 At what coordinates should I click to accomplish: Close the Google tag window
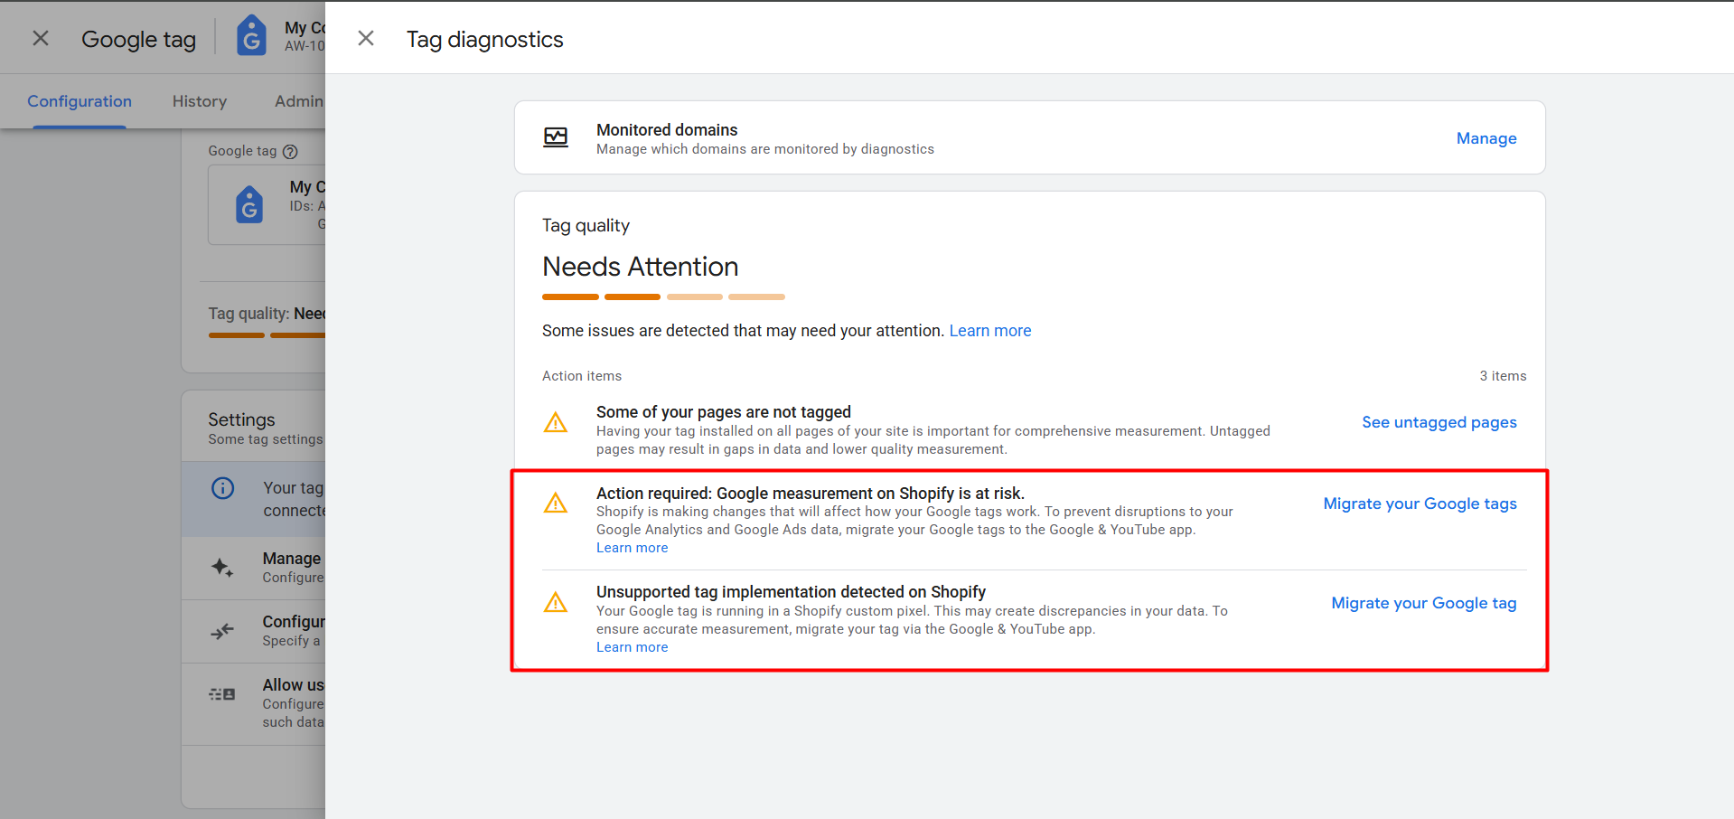click(x=41, y=38)
